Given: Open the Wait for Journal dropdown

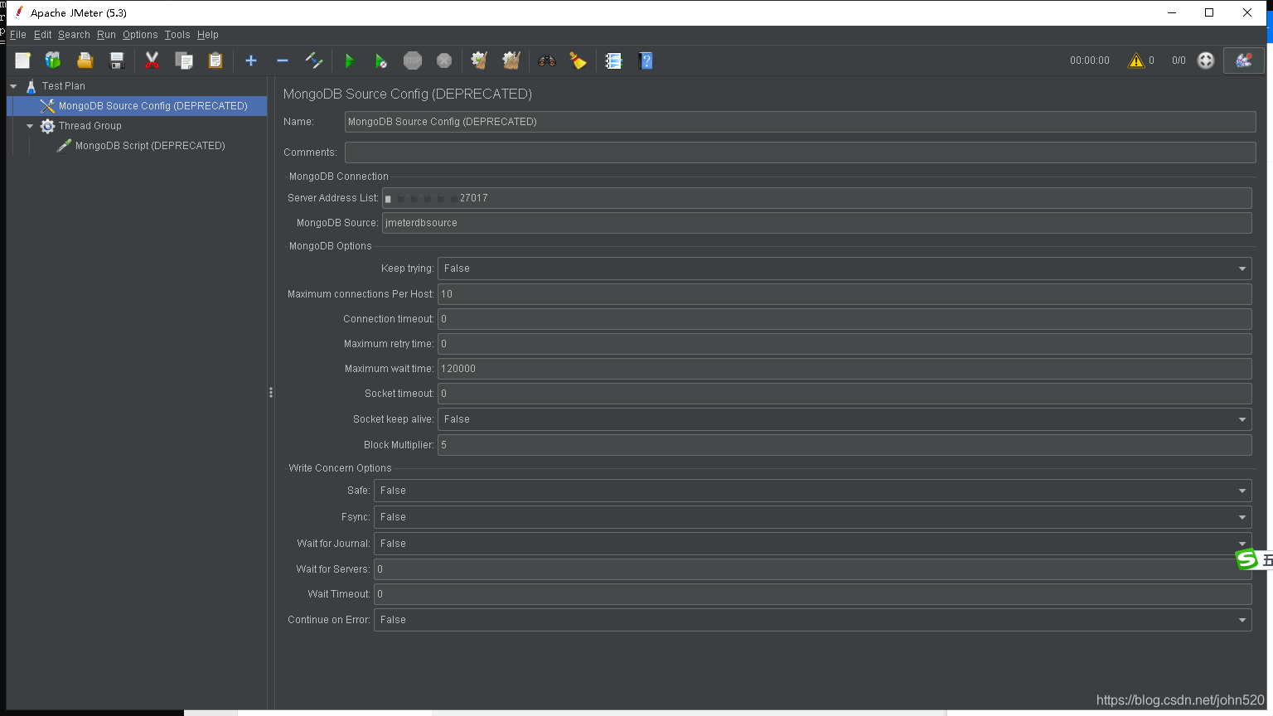Looking at the screenshot, I should [x=813, y=544].
